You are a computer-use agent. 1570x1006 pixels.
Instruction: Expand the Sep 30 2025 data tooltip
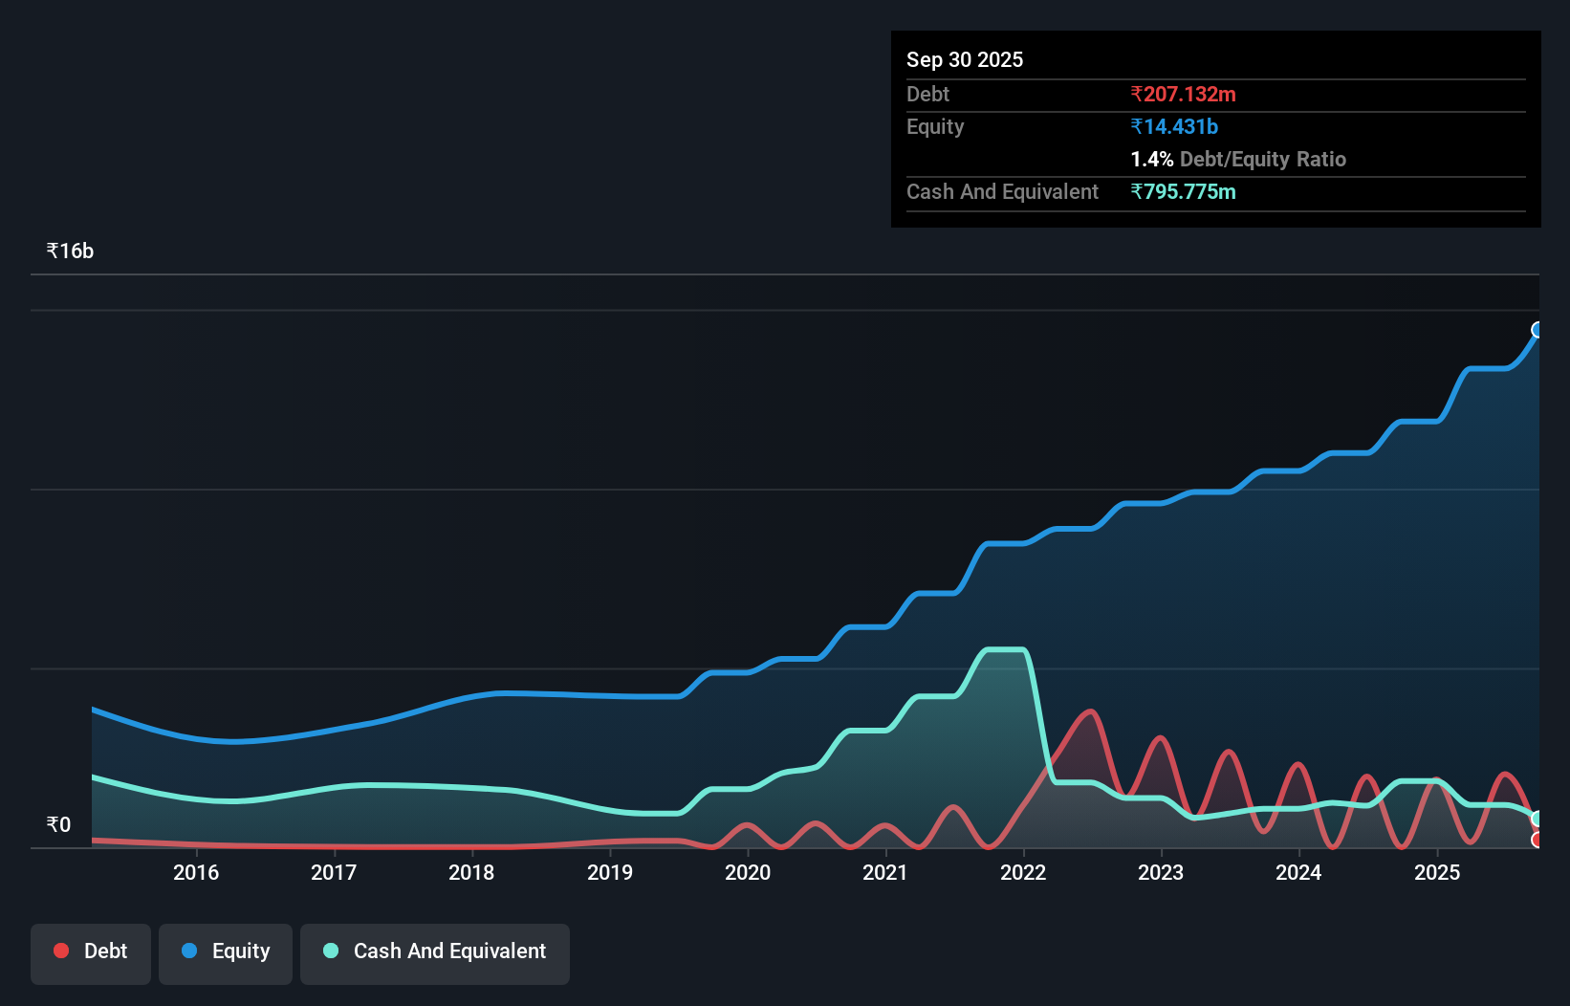[x=965, y=59]
